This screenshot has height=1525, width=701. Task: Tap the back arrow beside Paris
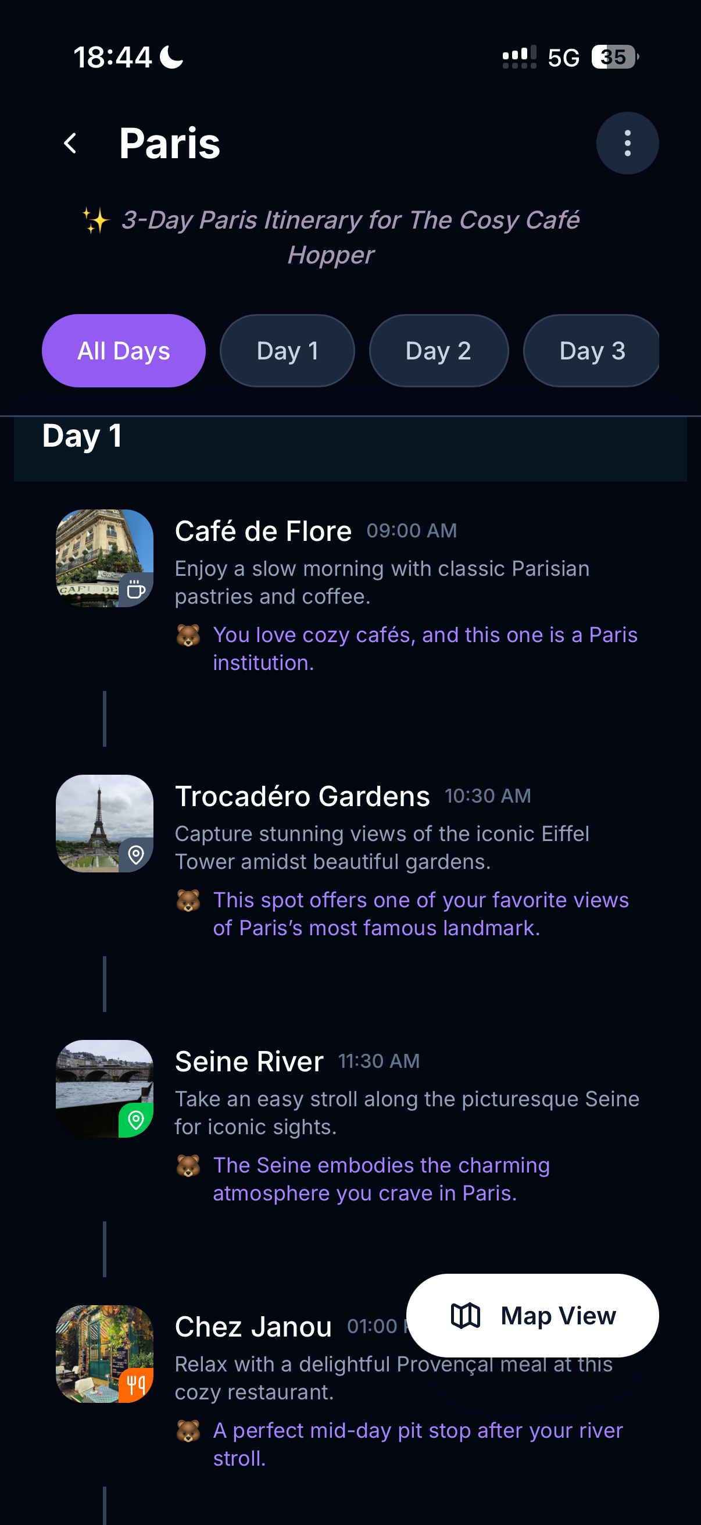pyautogui.click(x=70, y=143)
